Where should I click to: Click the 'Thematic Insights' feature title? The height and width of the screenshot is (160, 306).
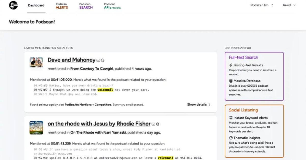point(247,138)
